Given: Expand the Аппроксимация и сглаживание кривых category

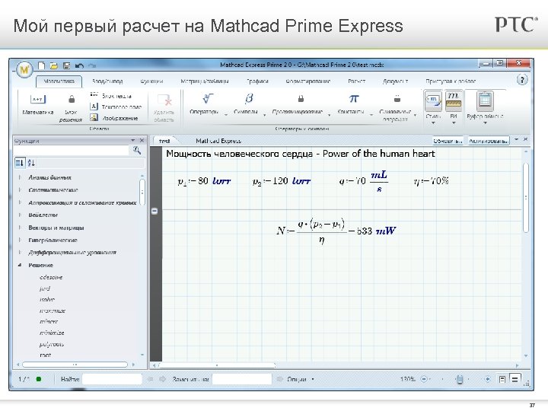Looking at the screenshot, I should (x=20, y=202).
